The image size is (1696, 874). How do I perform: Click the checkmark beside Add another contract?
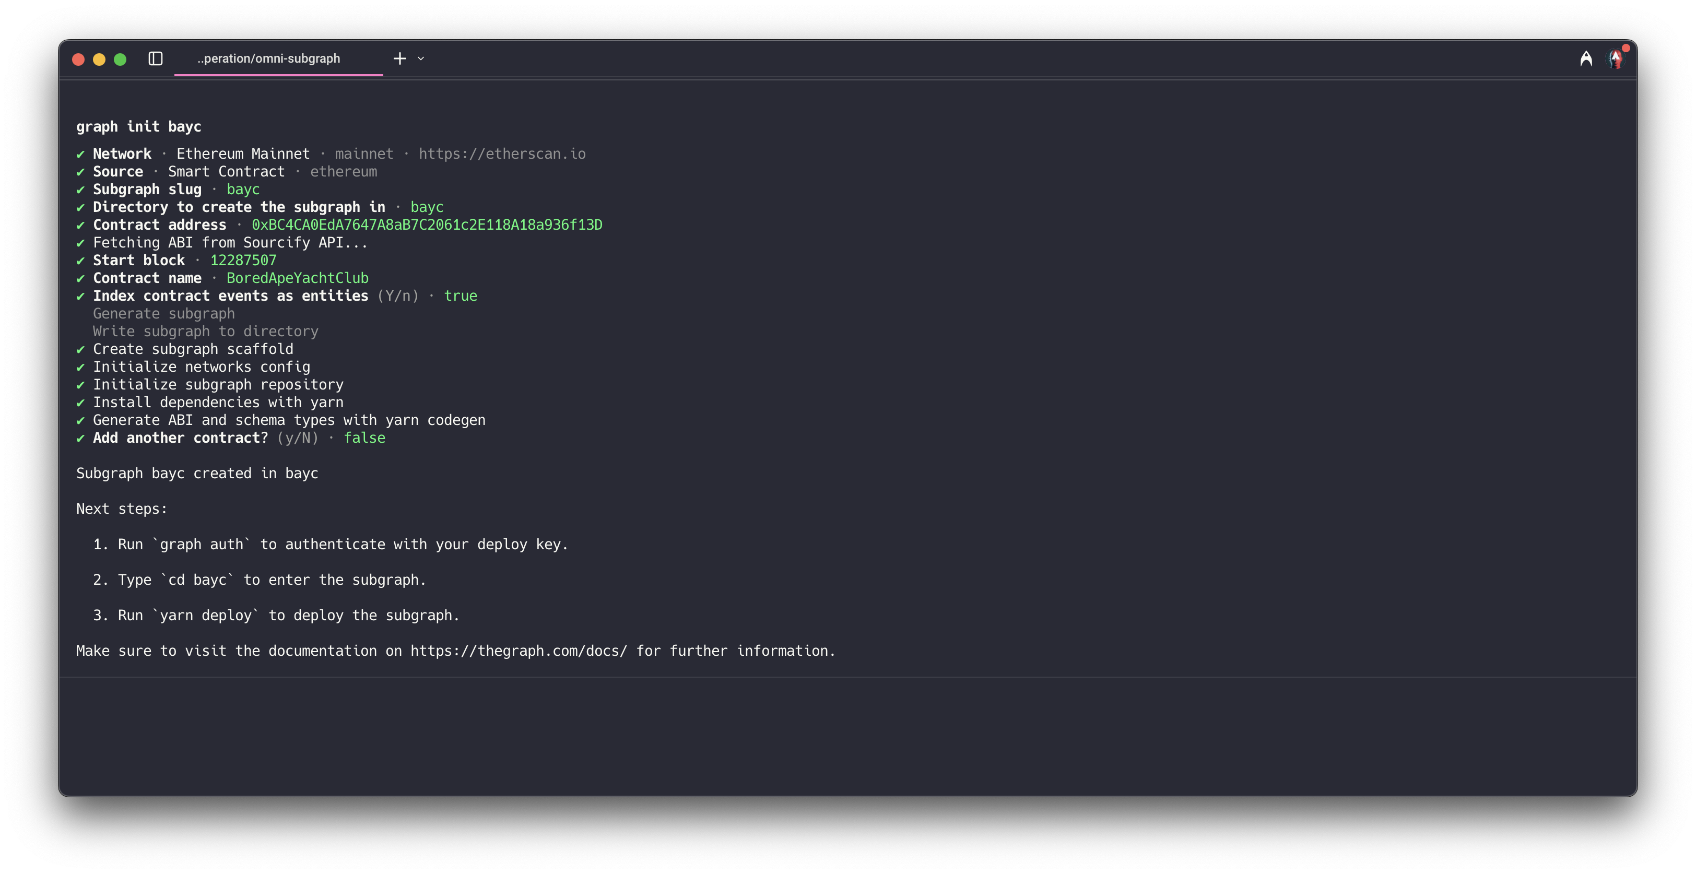coord(80,439)
